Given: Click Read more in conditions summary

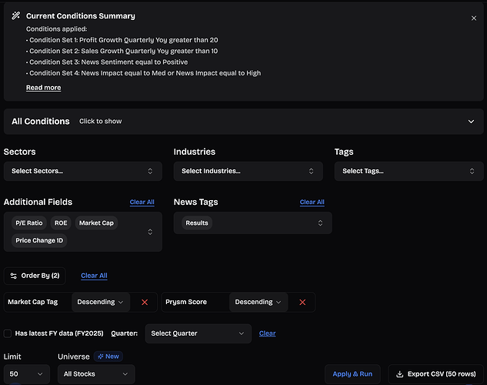Looking at the screenshot, I should coord(43,88).
